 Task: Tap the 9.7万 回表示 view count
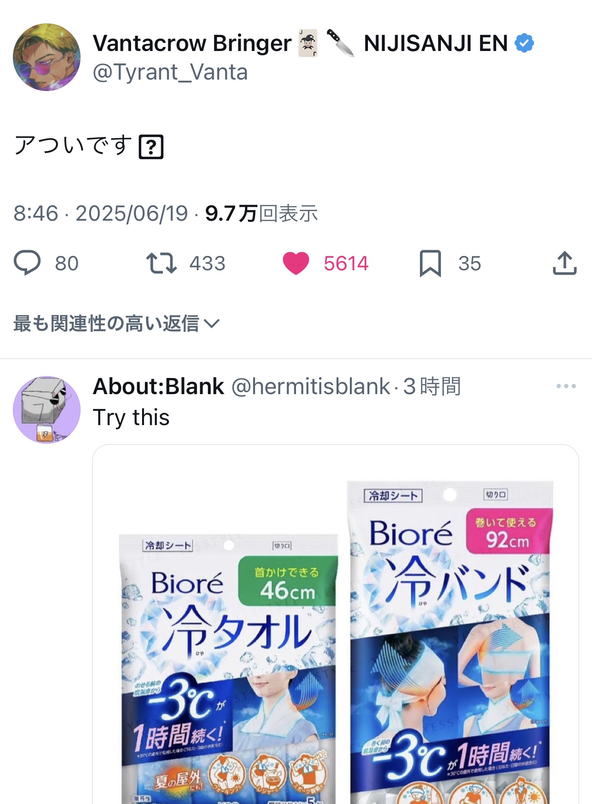pyautogui.click(x=261, y=214)
